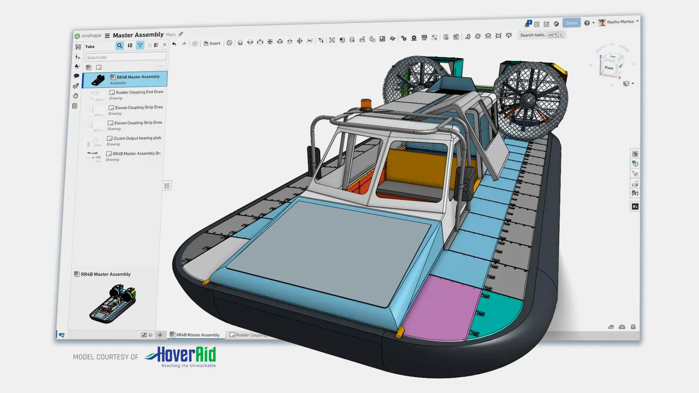The width and height of the screenshot is (699, 393).
Task: Toggle the assembly tab type filter
Action: click(89, 67)
